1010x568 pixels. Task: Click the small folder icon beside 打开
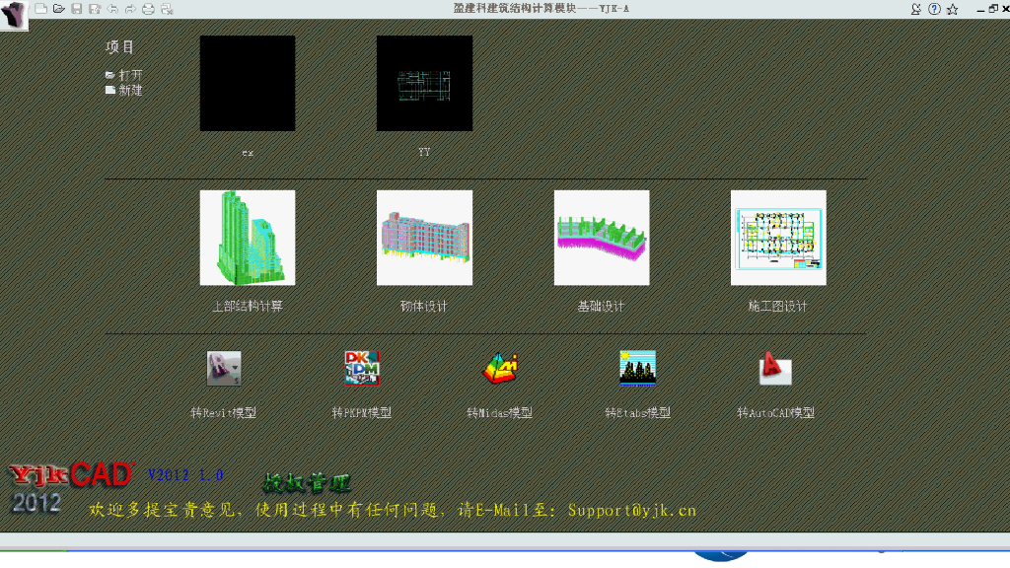110,75
